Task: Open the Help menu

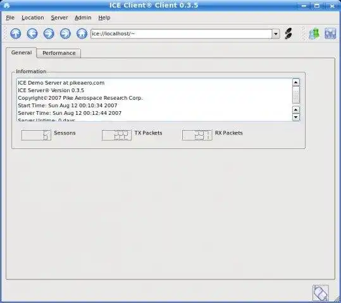Action: tap(104, 18)
